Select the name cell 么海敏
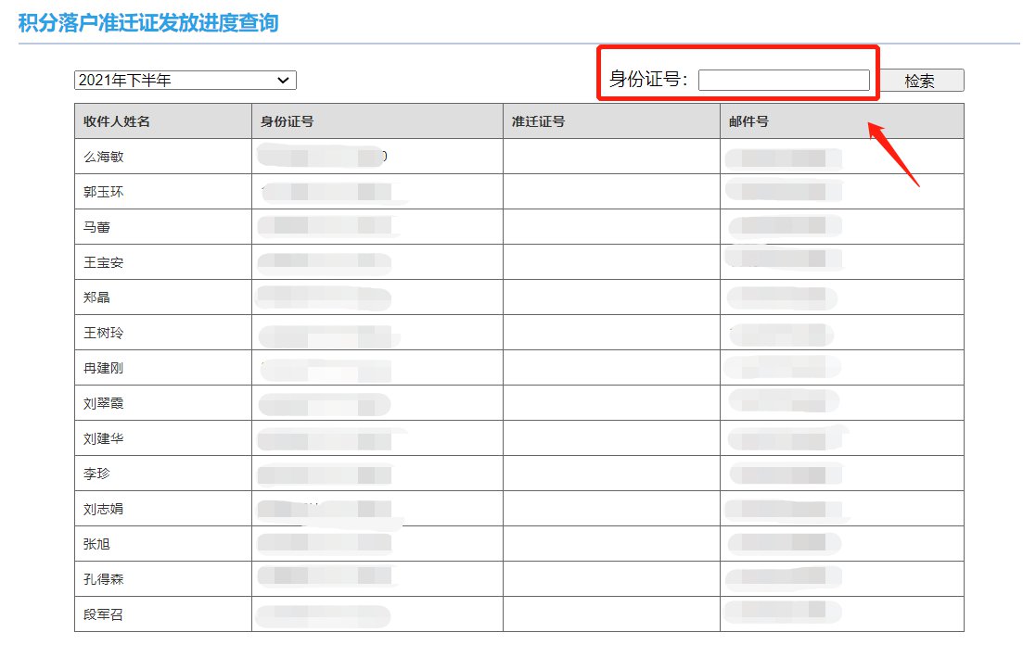 [163, 157]
